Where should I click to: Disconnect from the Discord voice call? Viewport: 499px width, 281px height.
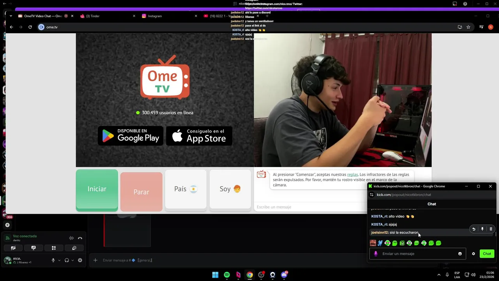point(80,238)
